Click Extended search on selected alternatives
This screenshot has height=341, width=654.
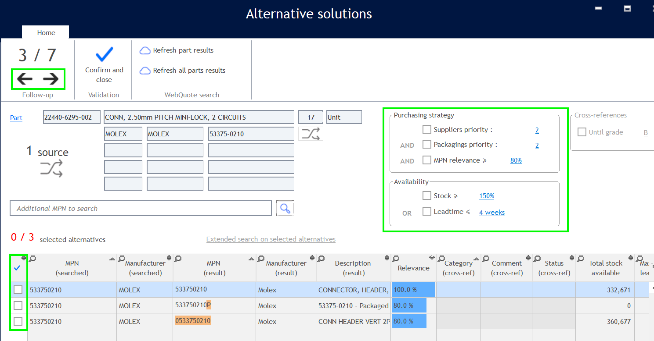click(271, 239)
